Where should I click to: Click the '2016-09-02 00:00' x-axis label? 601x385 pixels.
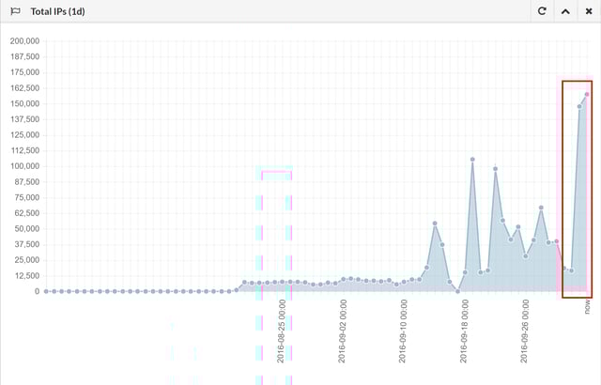343,331
